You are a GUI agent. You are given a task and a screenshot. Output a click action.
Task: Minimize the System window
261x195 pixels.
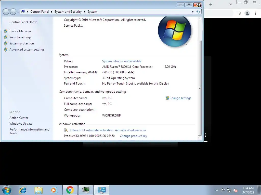pos(180,5)
